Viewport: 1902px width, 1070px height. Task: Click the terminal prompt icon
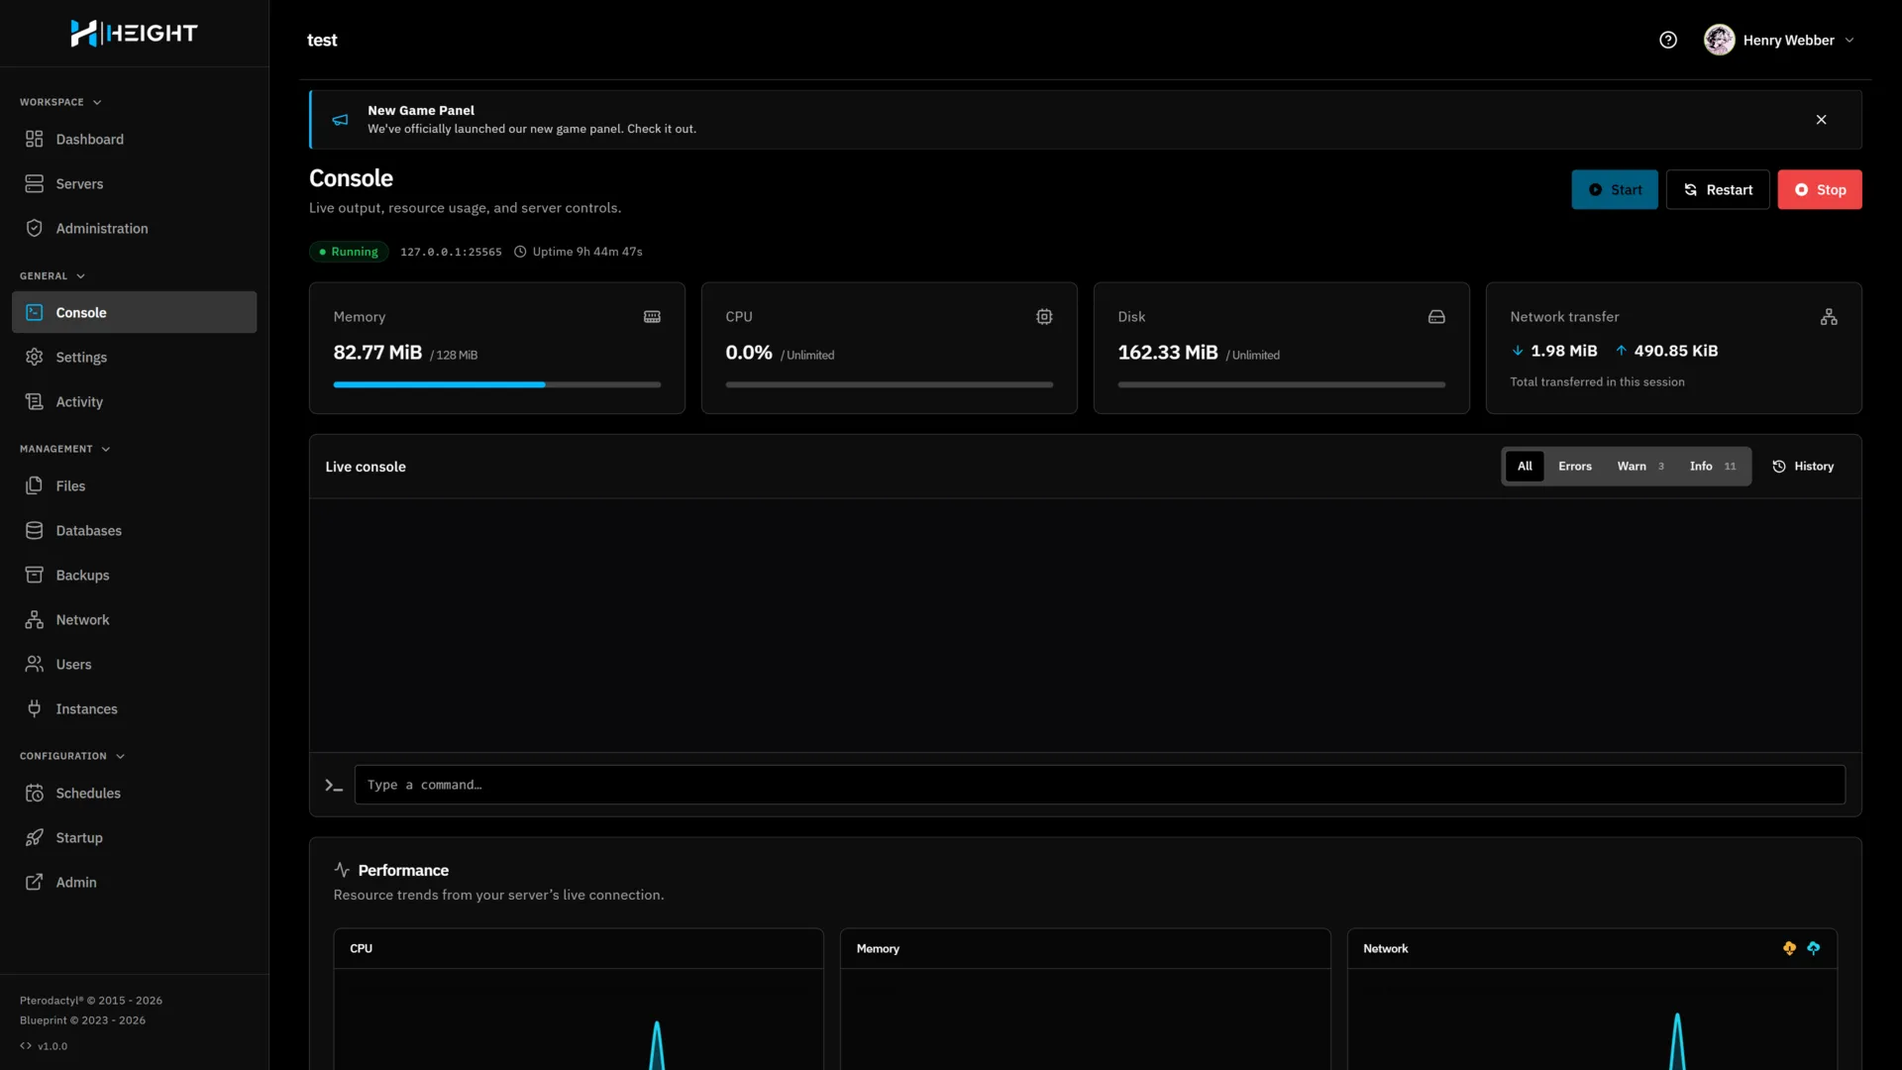(334, 786)
